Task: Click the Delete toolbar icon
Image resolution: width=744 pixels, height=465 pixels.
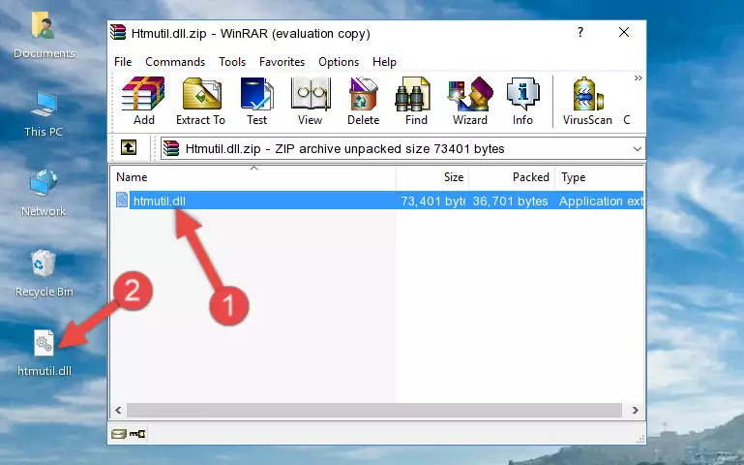Action: click(364, 101)
